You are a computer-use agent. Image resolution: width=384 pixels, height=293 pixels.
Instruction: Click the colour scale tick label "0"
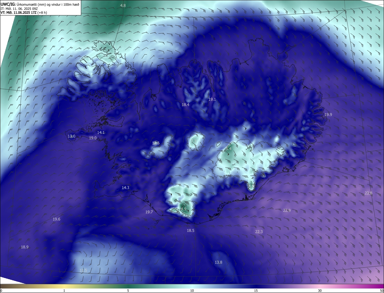[1, 291]
